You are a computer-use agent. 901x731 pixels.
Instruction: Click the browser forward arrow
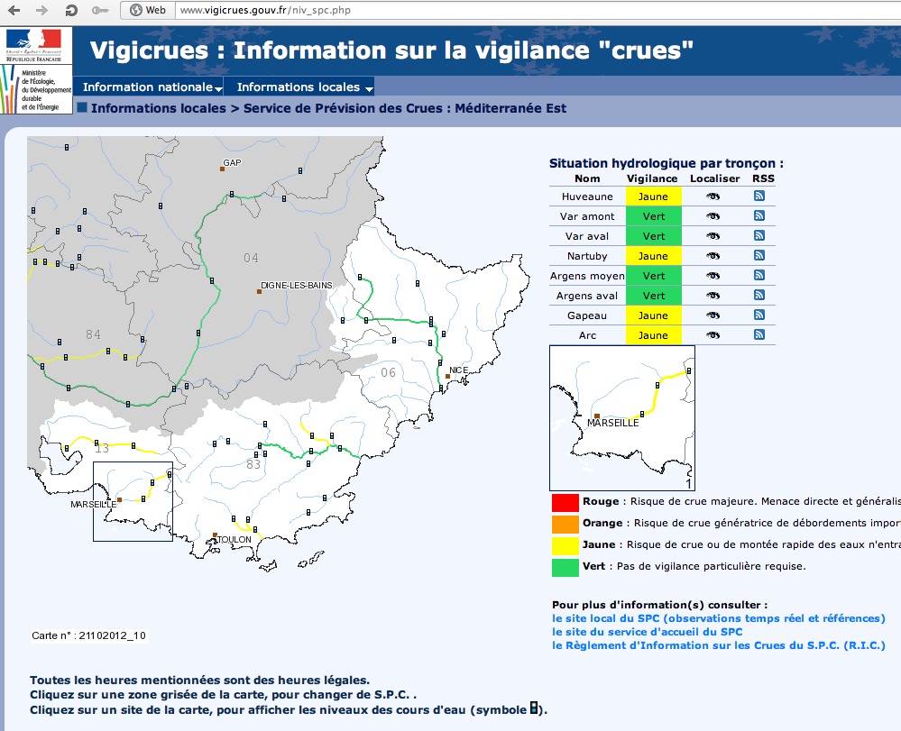tap(42, 10)
